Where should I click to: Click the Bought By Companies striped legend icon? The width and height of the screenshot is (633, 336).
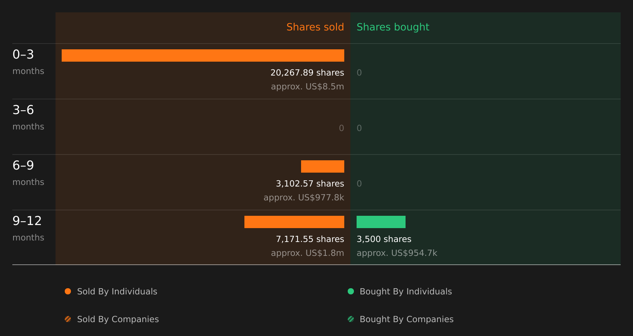[351, 319]
